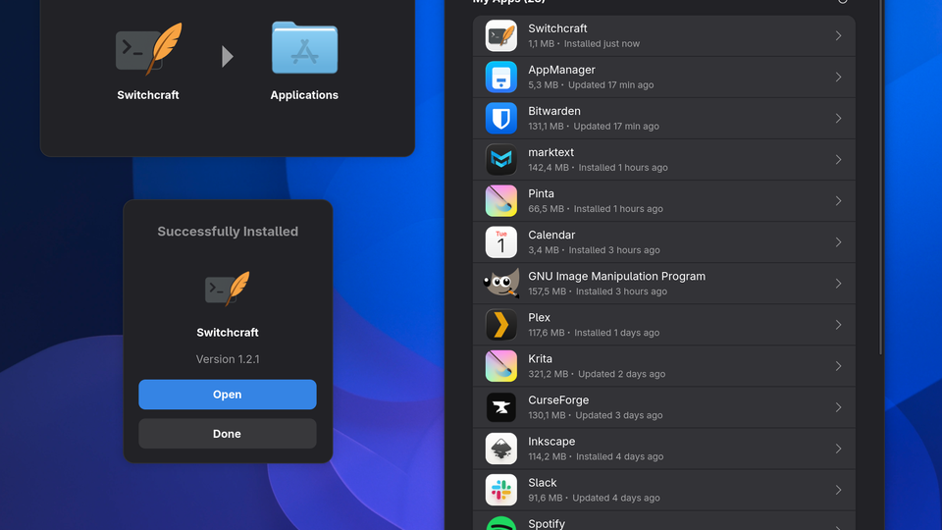
Task: Click the Switchcraft app icon in the list
Action: point(501,35)
